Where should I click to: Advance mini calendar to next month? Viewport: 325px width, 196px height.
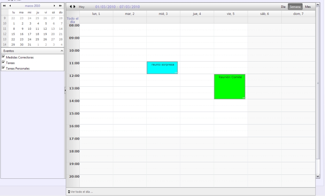click(54, 6)
